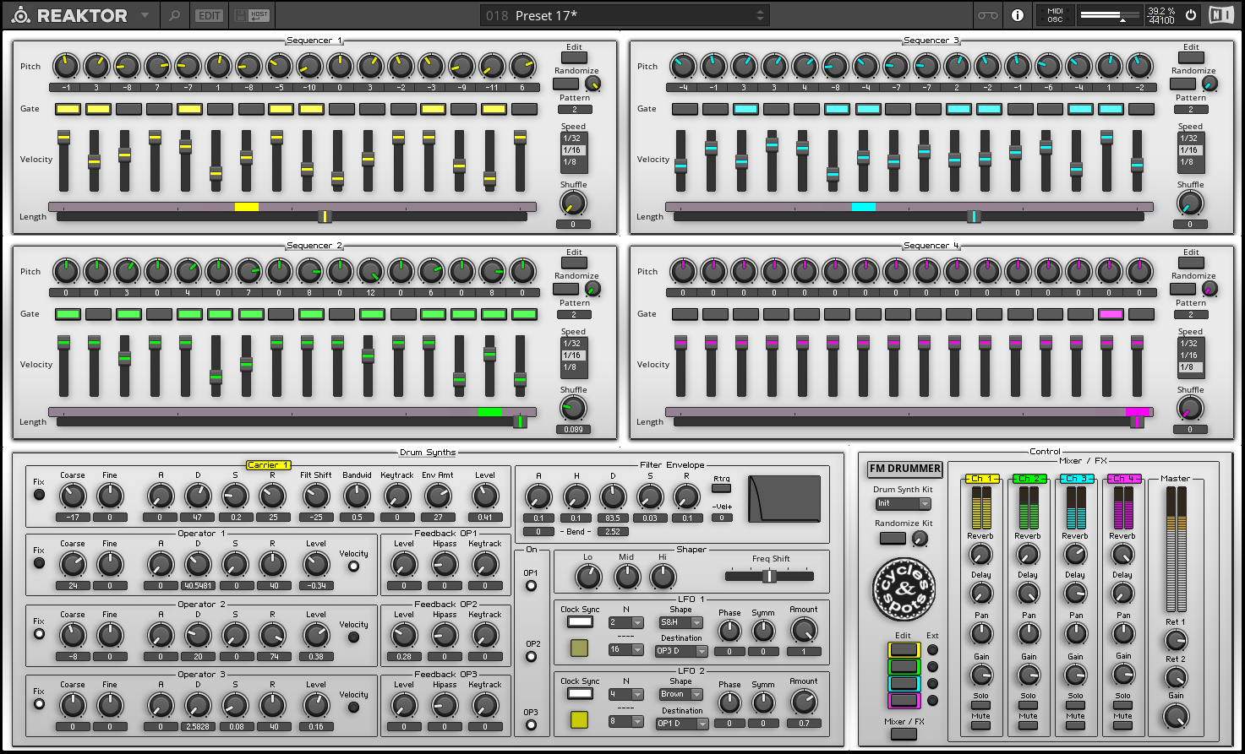The image size is (1245, 754).
Task: Click the Filter Envelope D knob
Action: point(614,496)
